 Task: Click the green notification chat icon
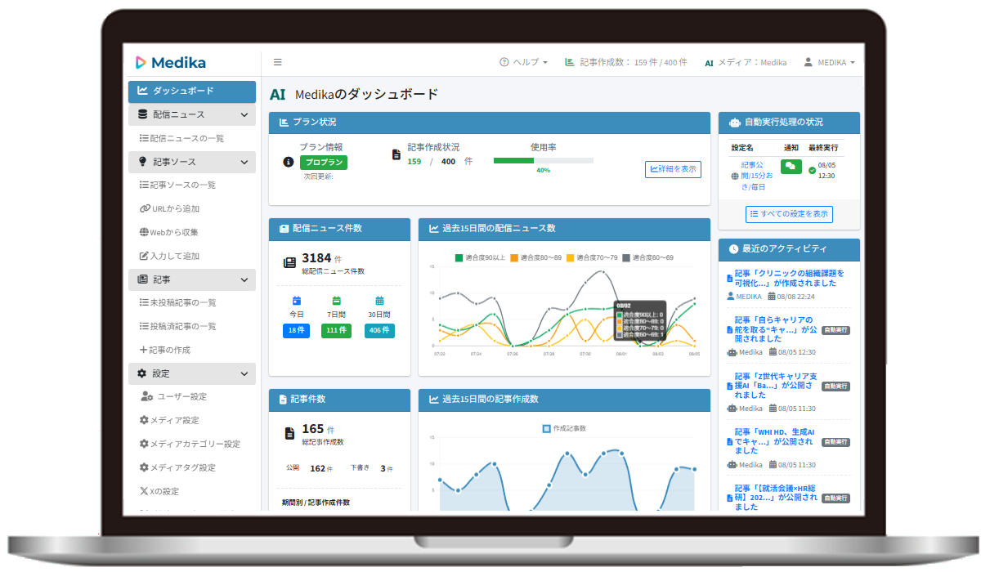click(x=791, y=166)
